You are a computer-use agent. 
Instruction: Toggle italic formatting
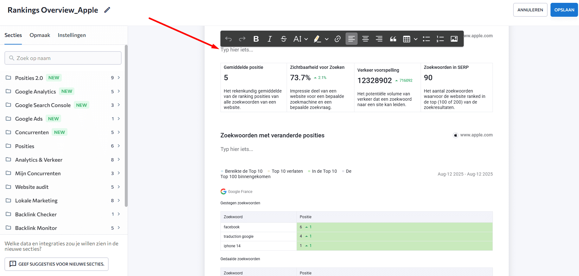(270, 39)
